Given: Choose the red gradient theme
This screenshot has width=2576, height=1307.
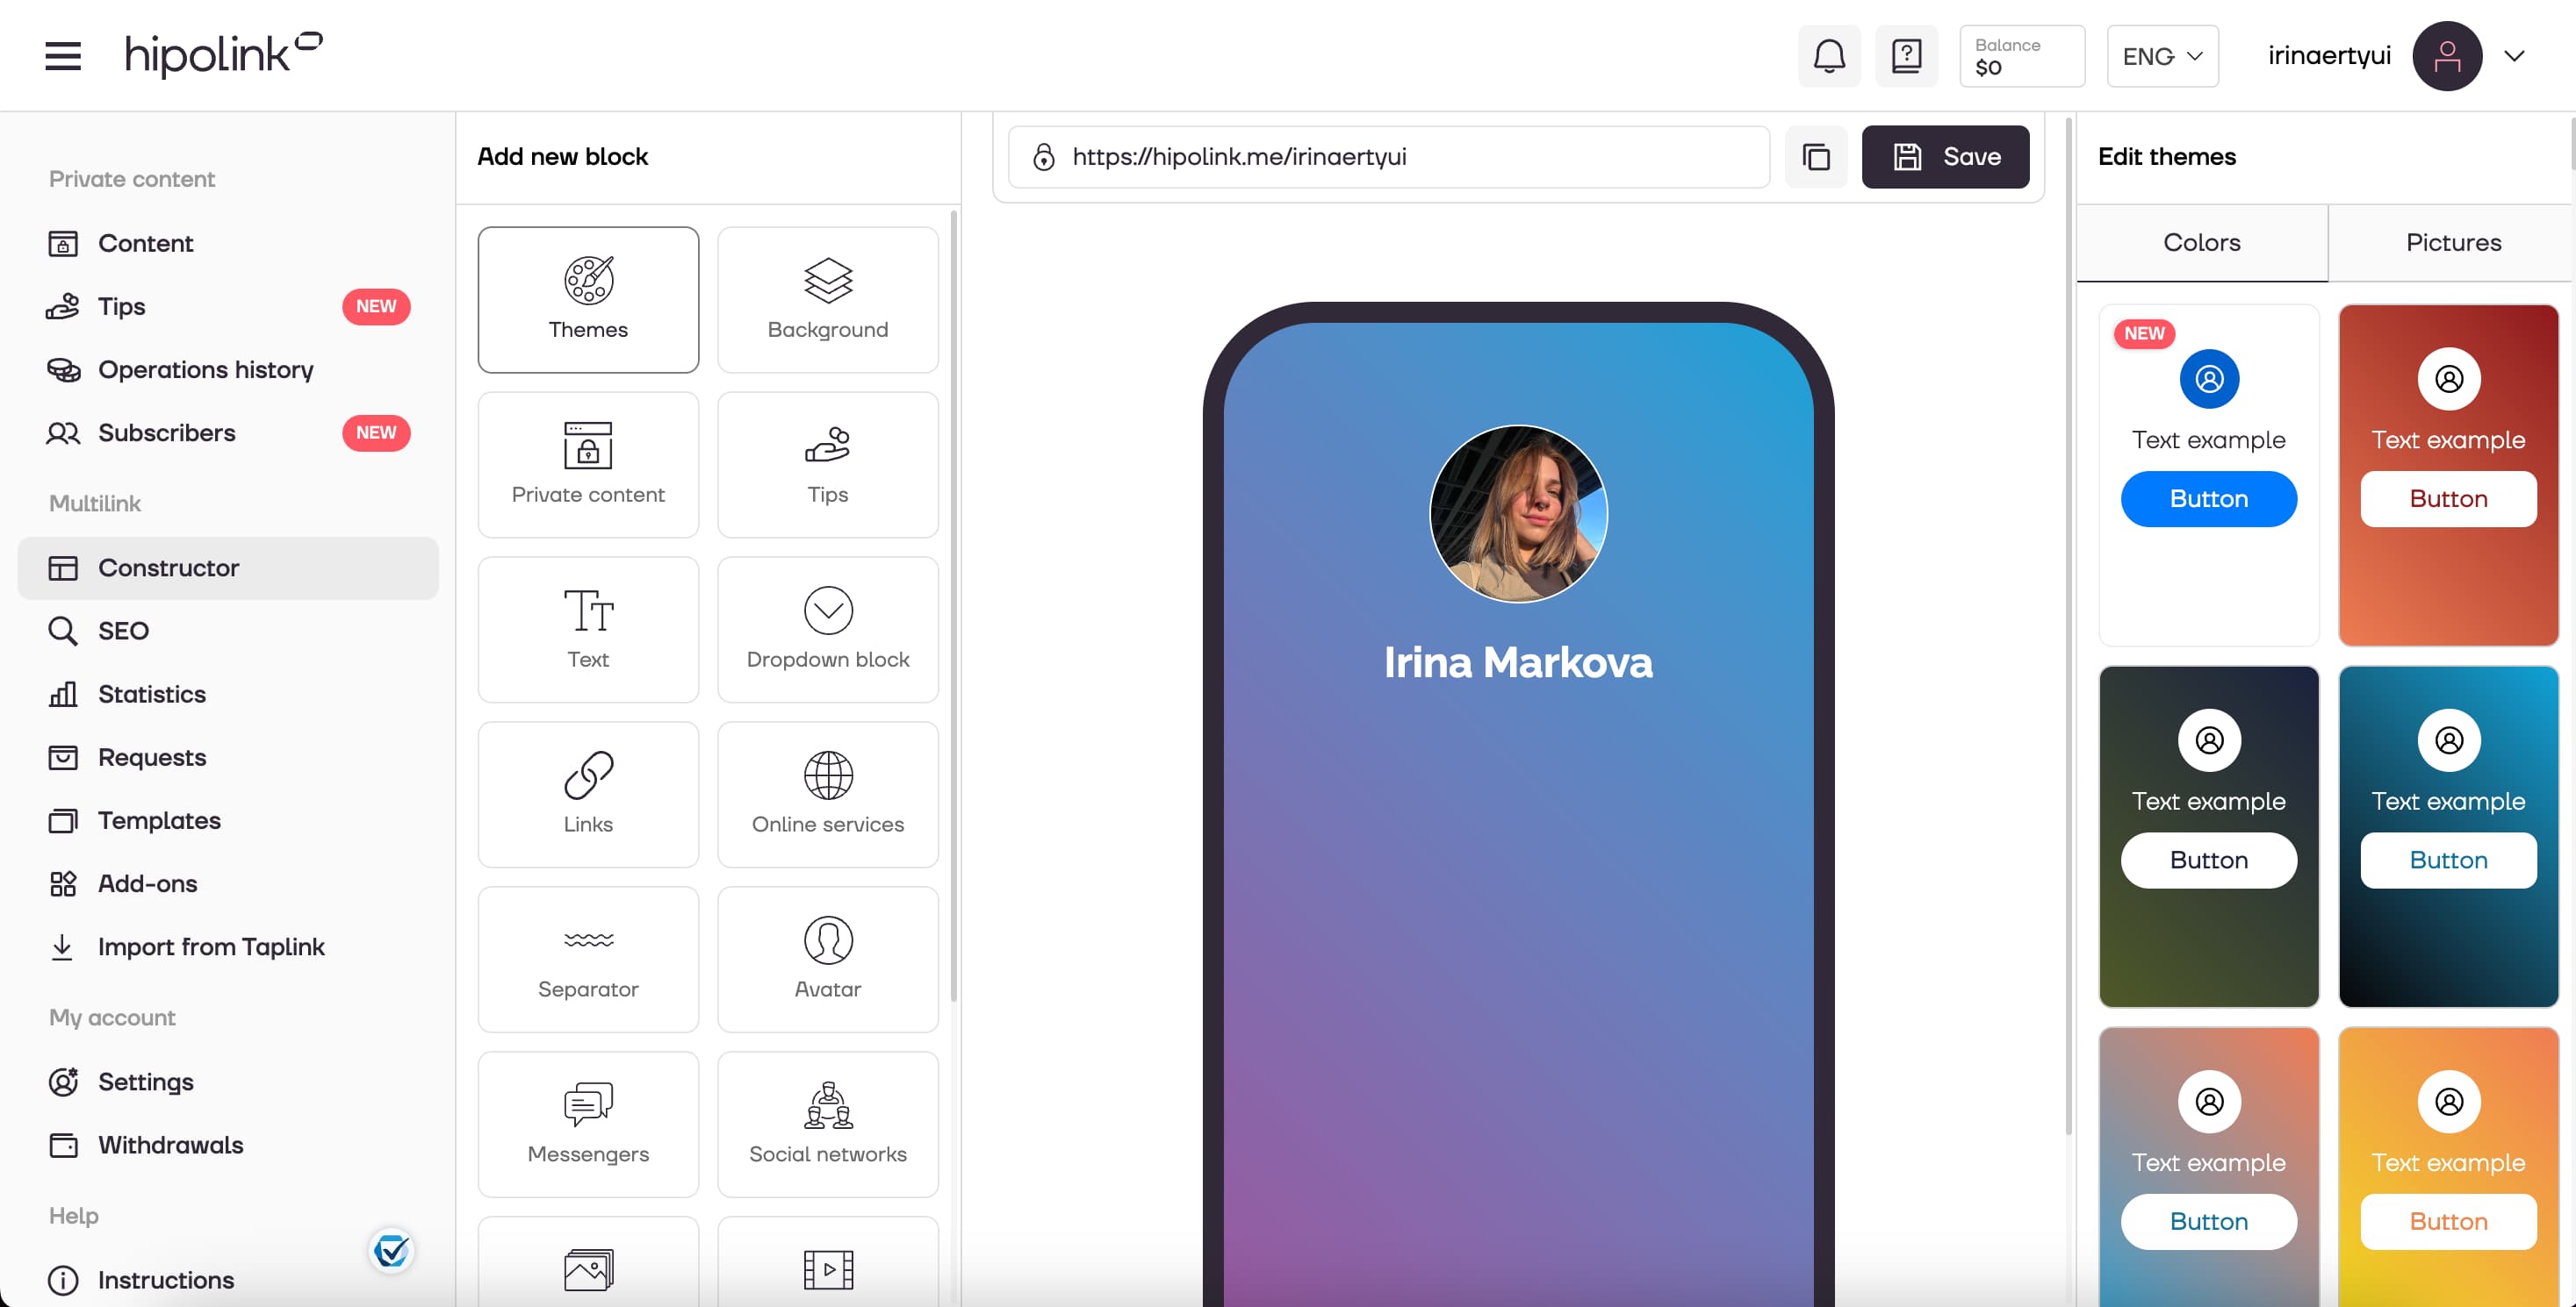Looking at the screenshot, I should tap(2448, 475).
